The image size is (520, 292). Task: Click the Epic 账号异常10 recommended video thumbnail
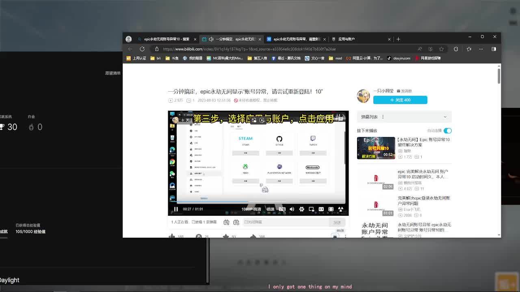[376, 148]
